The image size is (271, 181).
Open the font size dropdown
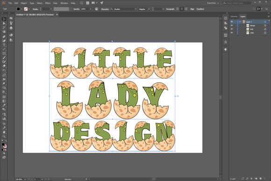tap(163, 9)
